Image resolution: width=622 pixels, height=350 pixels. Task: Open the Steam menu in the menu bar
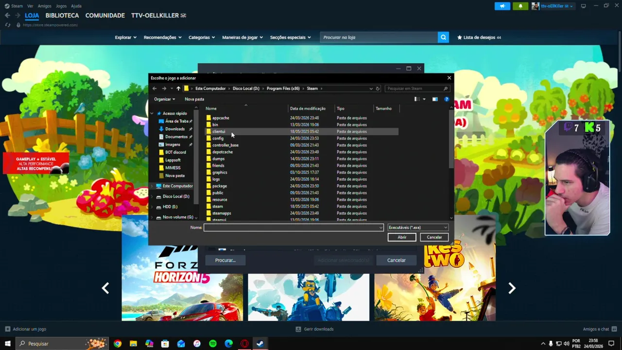point(17,6)
